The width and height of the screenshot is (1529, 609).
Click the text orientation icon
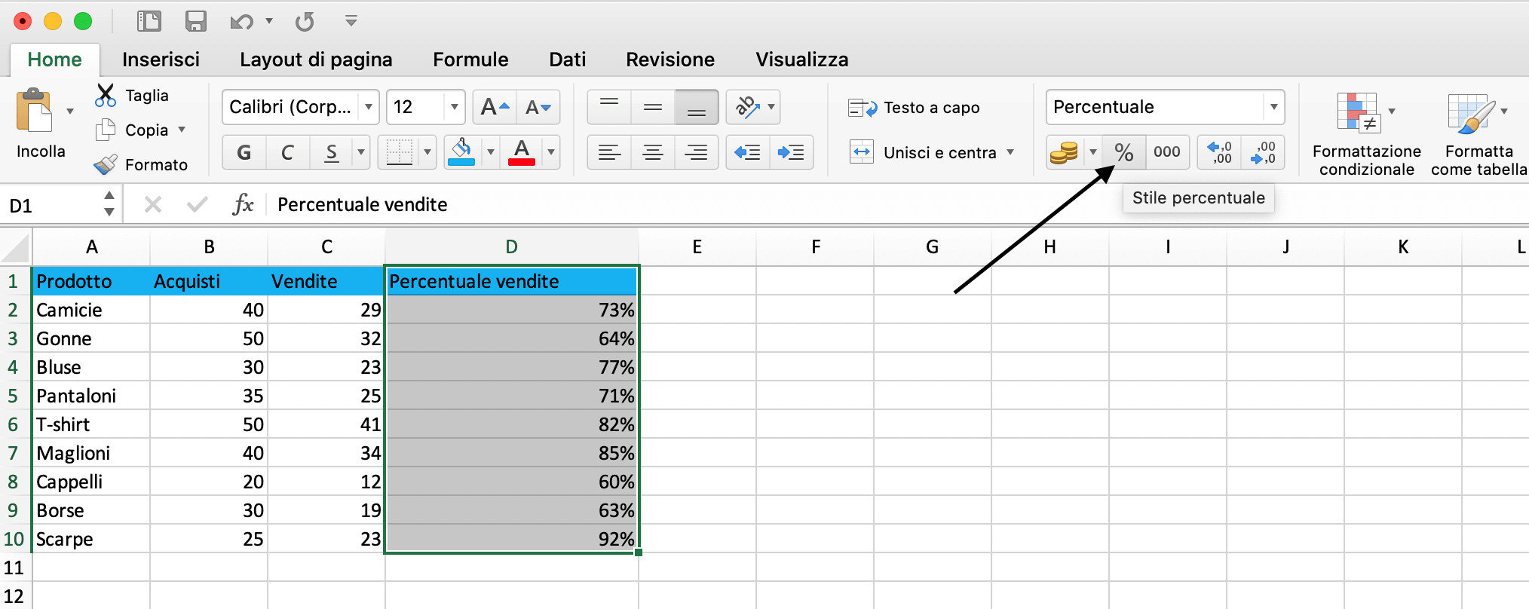(x=747, y=107)
